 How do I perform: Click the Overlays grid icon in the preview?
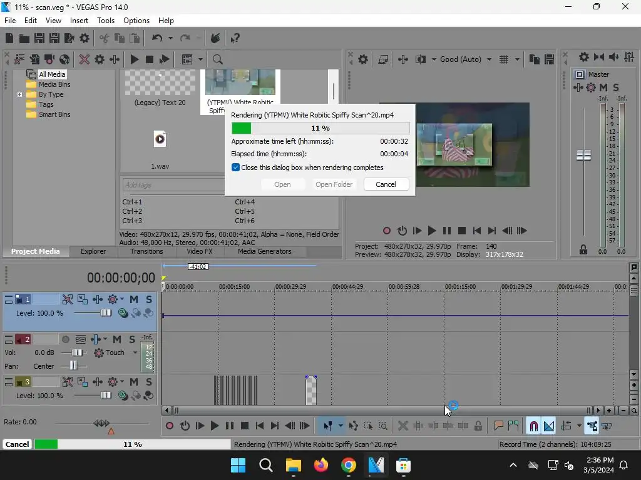click(x=504, y=59)
